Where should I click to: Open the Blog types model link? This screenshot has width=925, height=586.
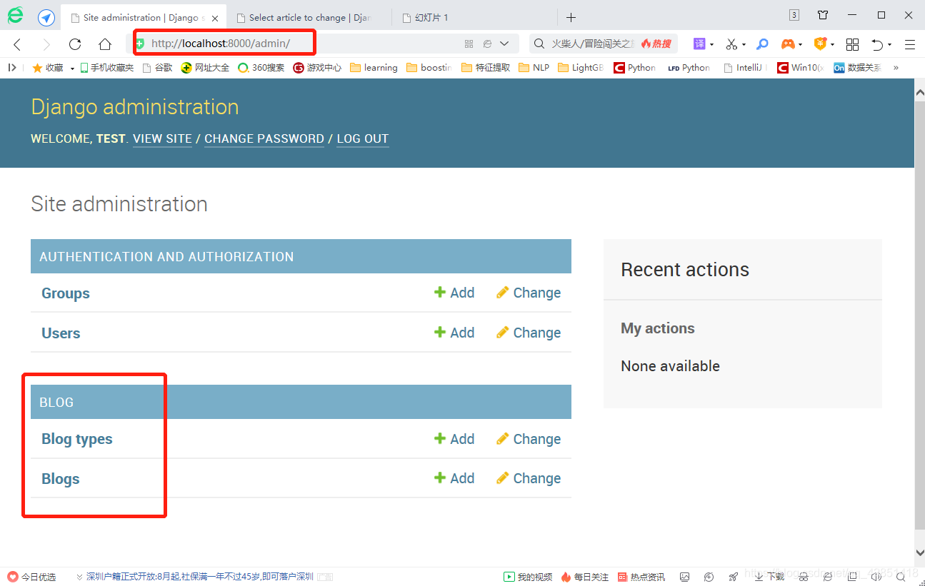click(77, 439)
